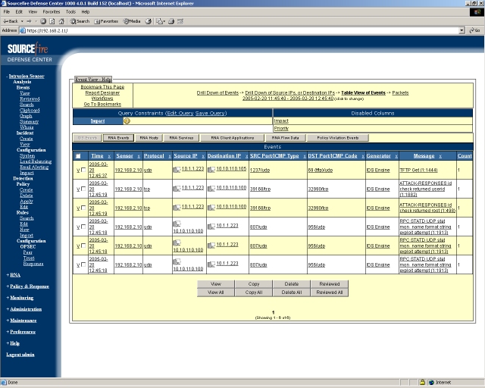Open the IE Search pane

(x=80, y=21)
